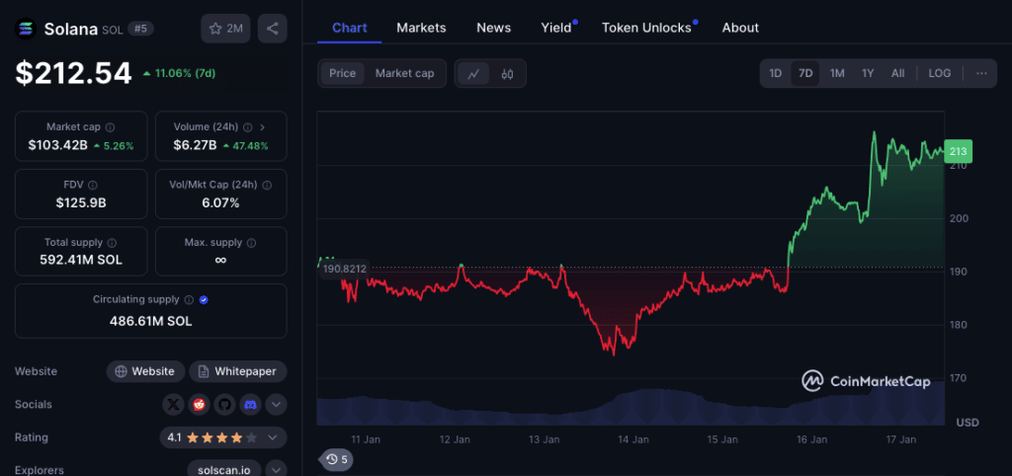Expand more social links dropdown
Image resolution: width=1012 pixels, height=476 pixels.
point(277,405)
